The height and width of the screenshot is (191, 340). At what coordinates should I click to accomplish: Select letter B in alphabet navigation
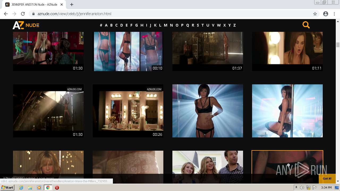click(x=111, y=25)
